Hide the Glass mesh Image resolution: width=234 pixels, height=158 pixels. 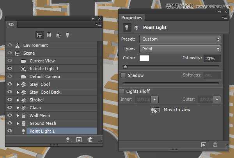[10, 107]
